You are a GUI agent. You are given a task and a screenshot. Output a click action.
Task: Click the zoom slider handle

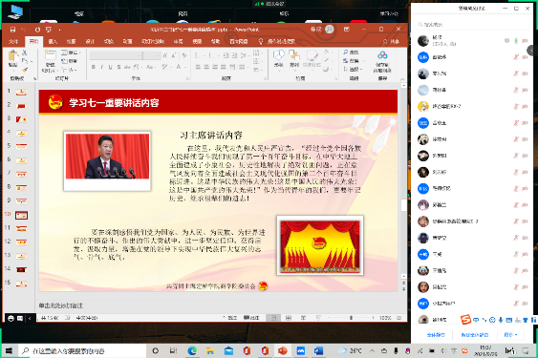click(x=351, y=318)
